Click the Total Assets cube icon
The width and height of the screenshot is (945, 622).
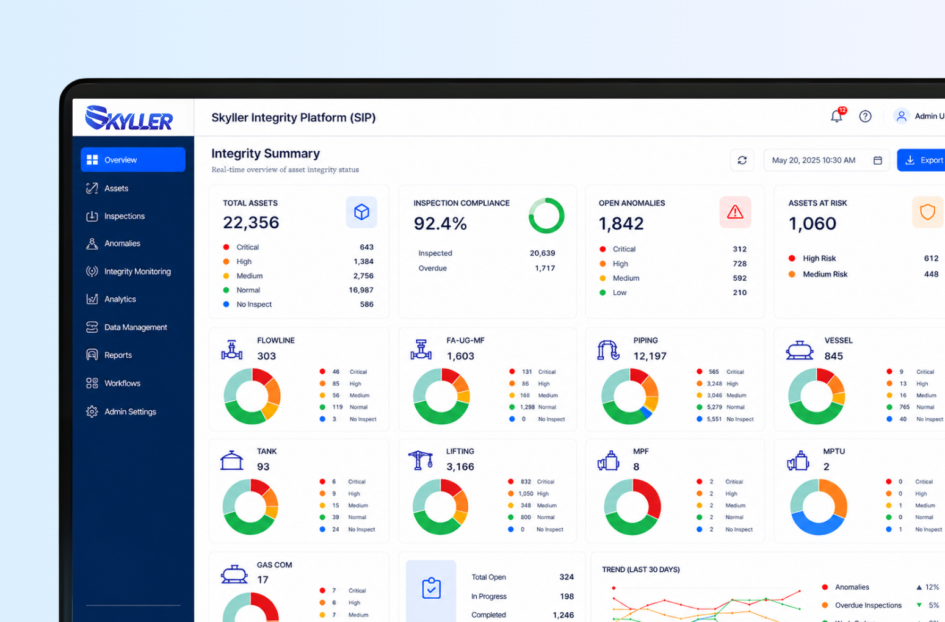[361, 212]
